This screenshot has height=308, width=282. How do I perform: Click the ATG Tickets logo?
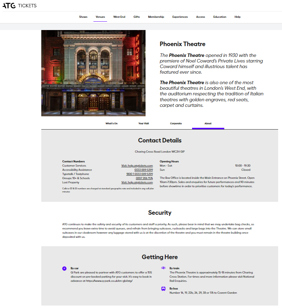20,6
